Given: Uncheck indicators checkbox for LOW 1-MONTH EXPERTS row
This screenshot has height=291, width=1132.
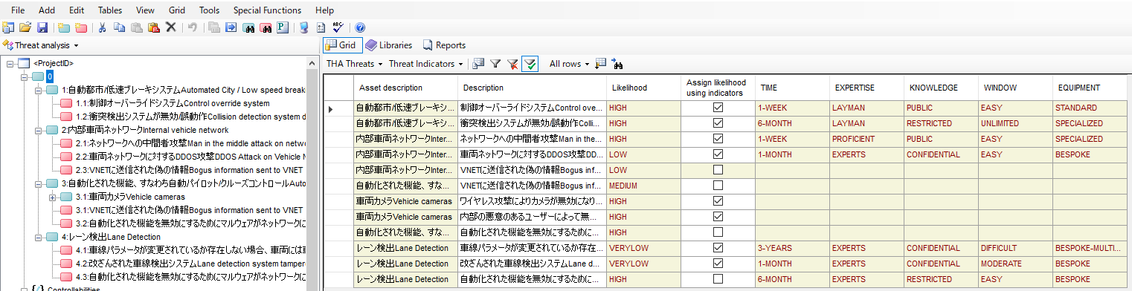Looking at the screenshot, I should pyautogui.click(x=718, y=154).
